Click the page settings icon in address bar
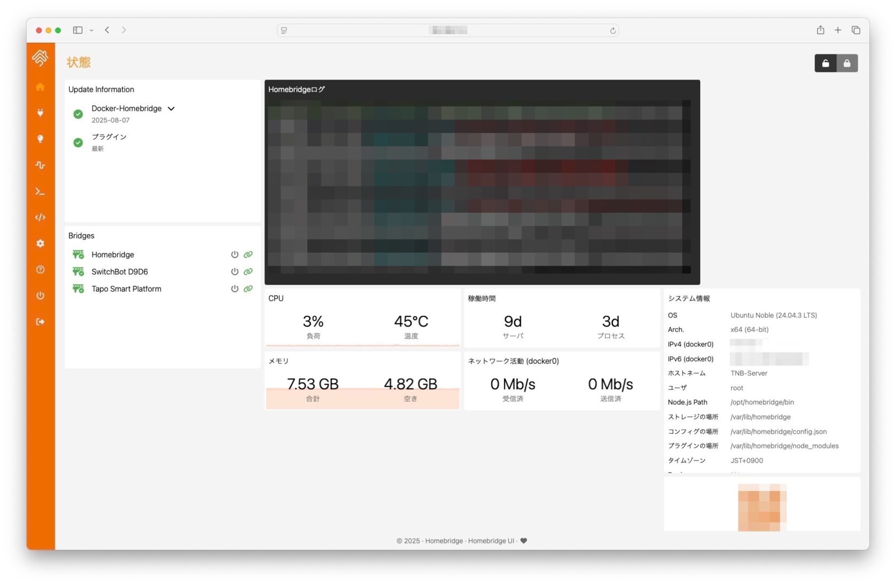896x585 pixels. click(284, 31)
